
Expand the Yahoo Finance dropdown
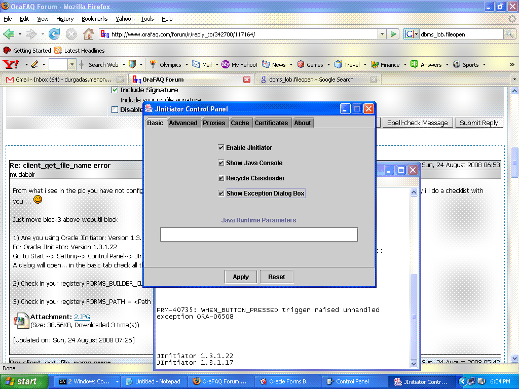point(404,65)
